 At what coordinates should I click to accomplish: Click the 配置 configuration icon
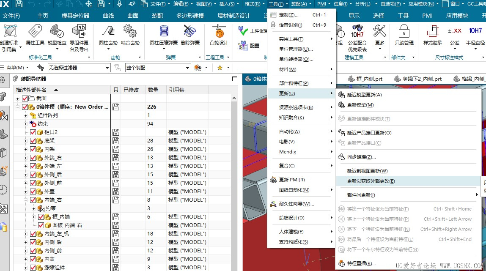tap(243, 46)
